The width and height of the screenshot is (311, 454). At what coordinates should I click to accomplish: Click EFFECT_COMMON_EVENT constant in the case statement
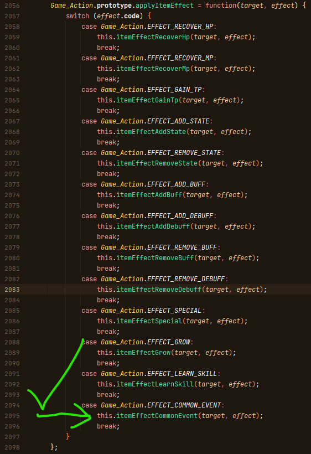click(x=184, y=405)
